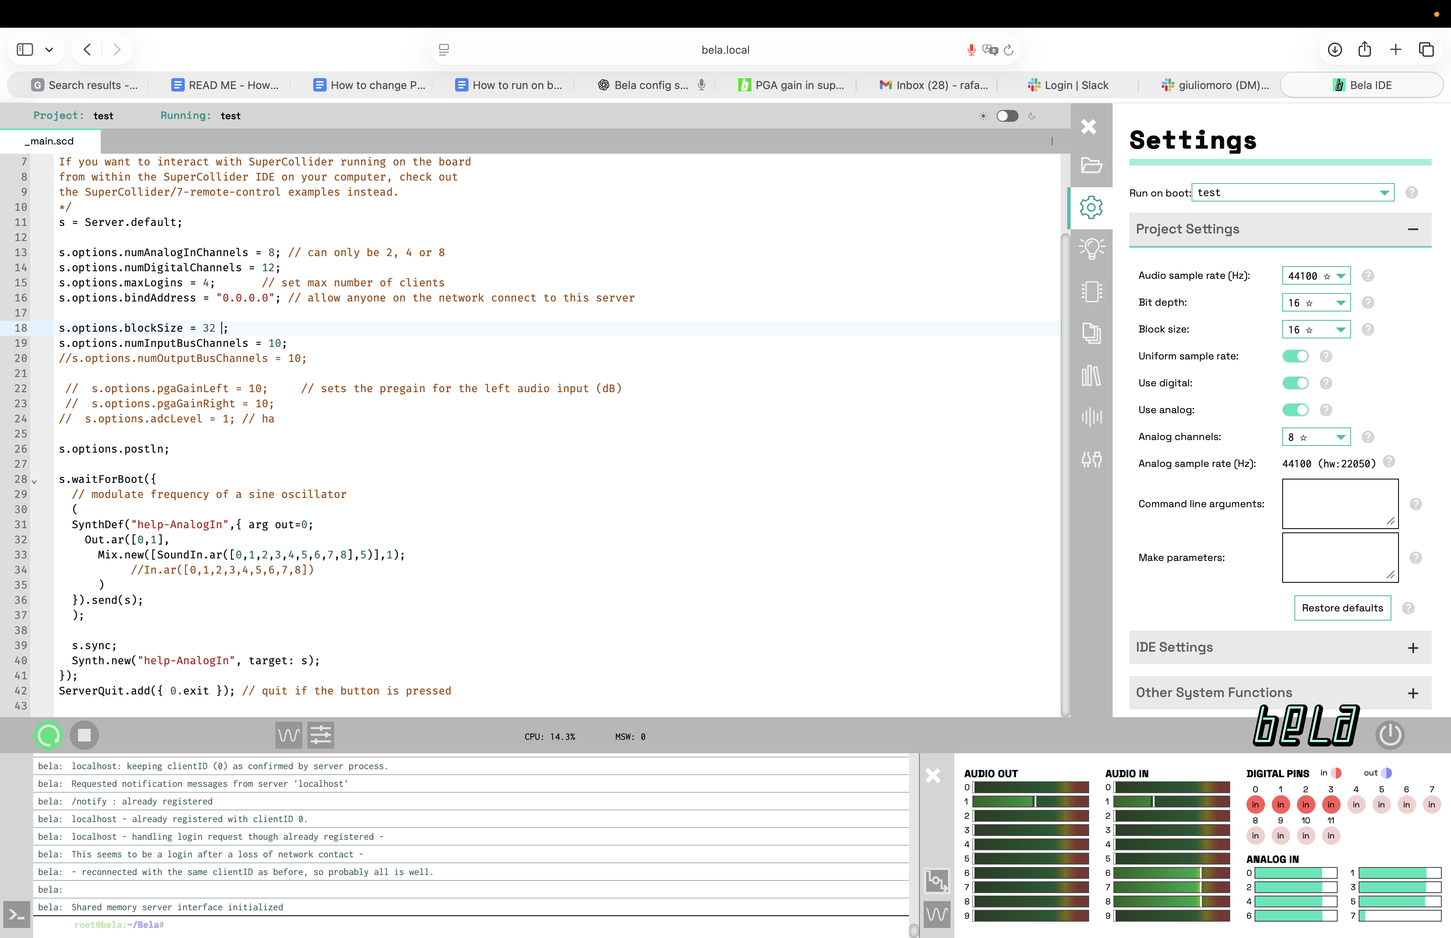Click help icon for Audio sample rate

point(1367,275)
